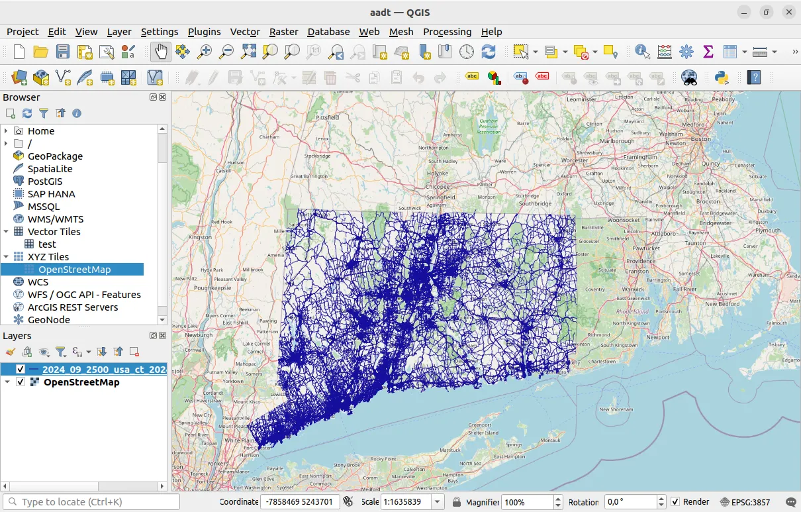Expand the root / item in Browser
This screenshot has width=801, height=512.
(x=6, y=144)
